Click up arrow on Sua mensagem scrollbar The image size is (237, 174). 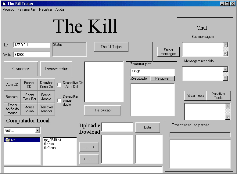(225, 45)
